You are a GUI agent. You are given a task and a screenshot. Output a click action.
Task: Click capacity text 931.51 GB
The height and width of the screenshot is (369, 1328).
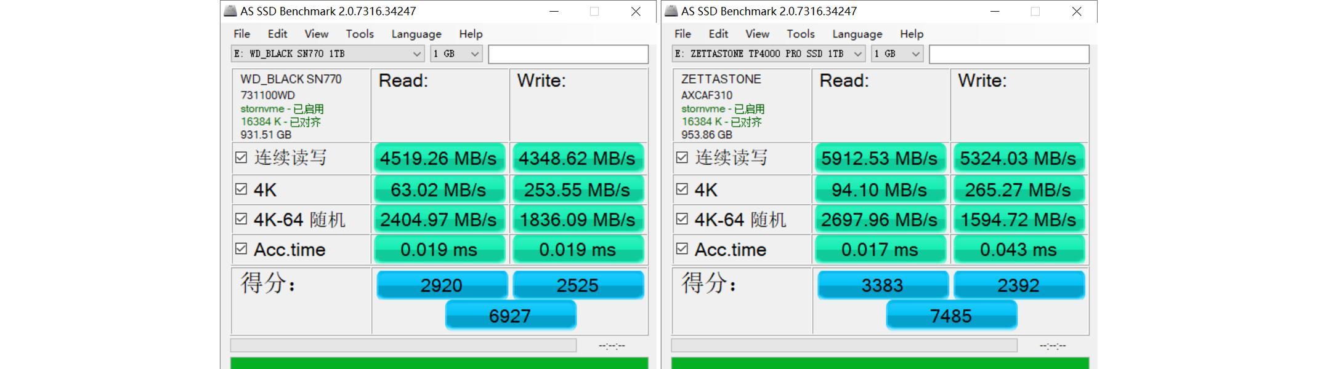point(265,135)
